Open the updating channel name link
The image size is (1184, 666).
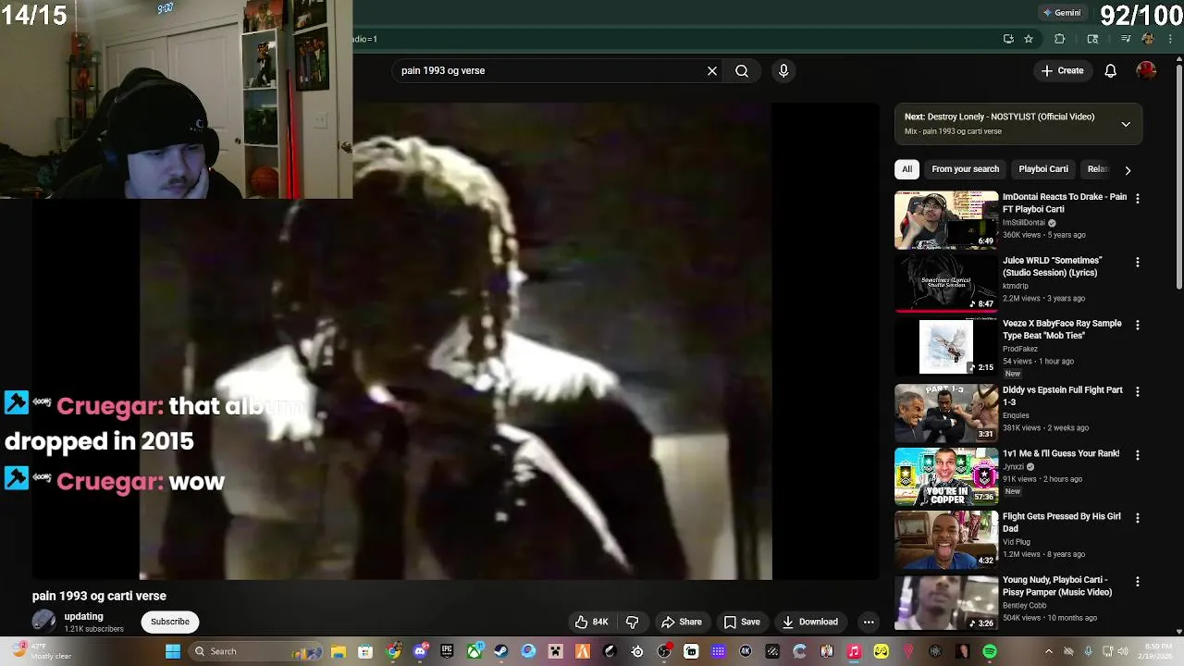83,616
